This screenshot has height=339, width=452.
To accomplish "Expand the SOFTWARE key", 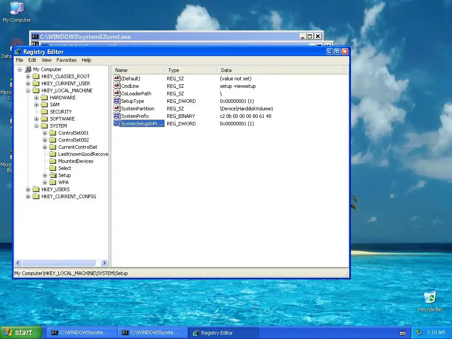I will click(36, 119).
